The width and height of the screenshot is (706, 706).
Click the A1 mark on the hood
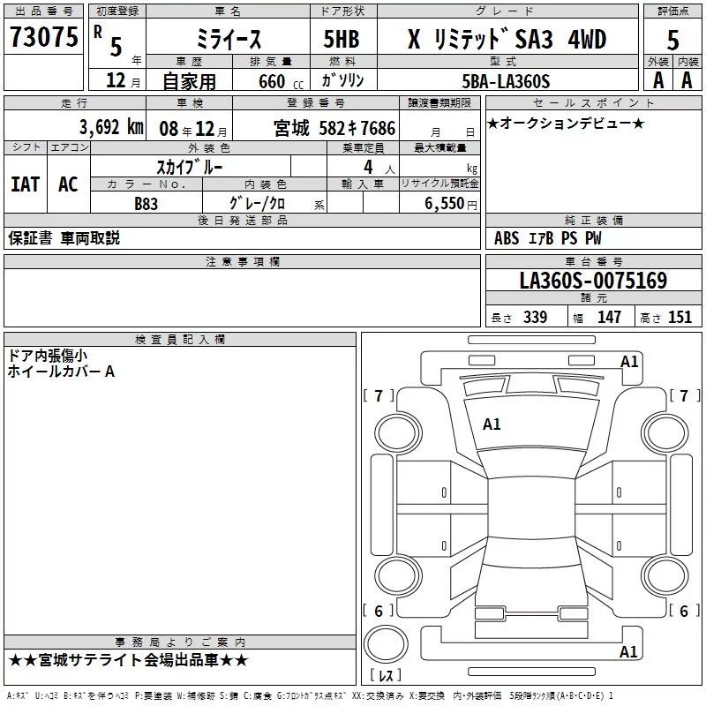click(492, 424)
